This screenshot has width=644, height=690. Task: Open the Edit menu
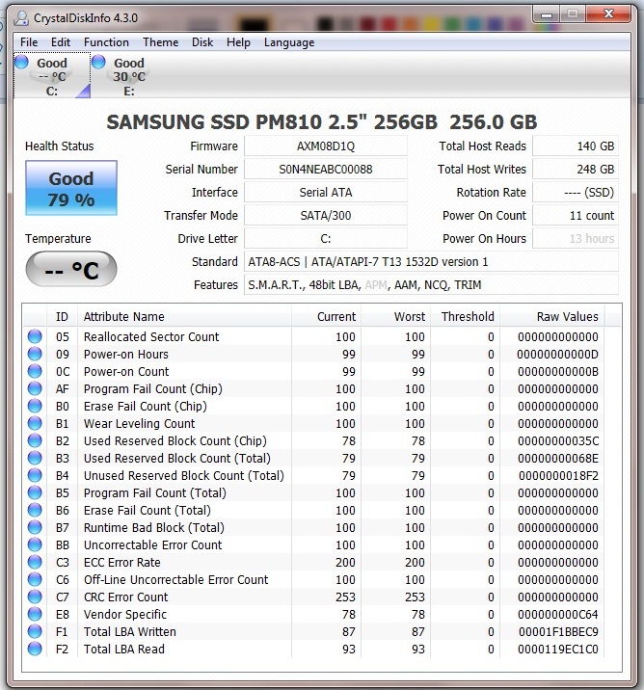[61, 42]
